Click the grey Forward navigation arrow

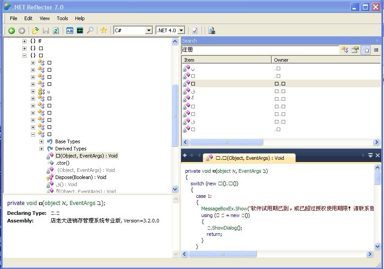[22, 30]
